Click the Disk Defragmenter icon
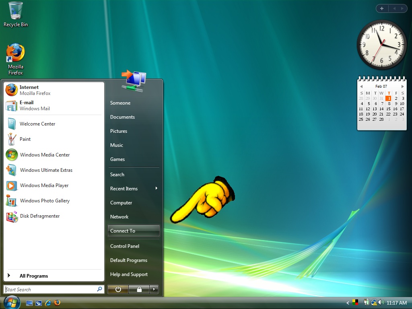 pos(12,216)
